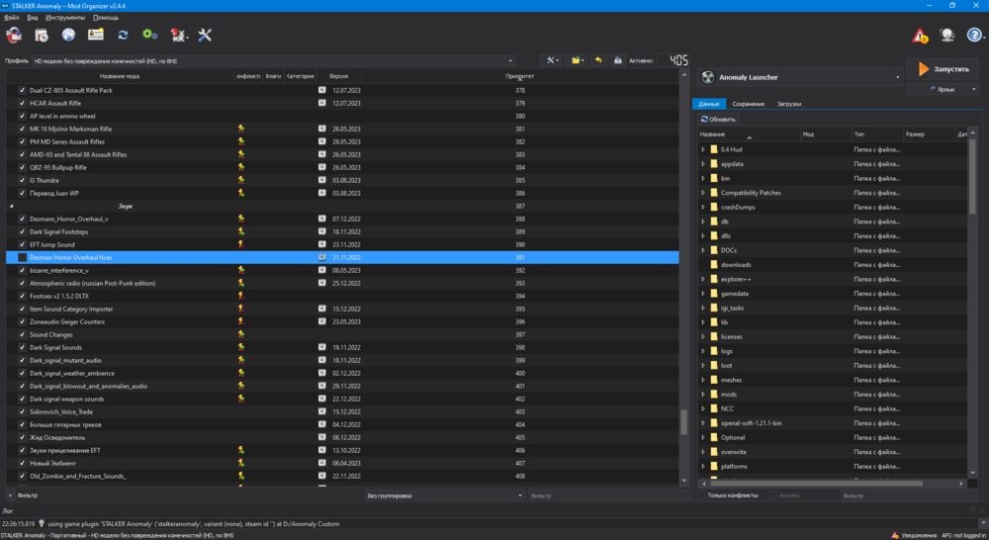Image resolution: width=989 pixels, height=540 pixels.
Task: Toggle the 'Только конфликты' checkbox
Action: pos(701,495)
